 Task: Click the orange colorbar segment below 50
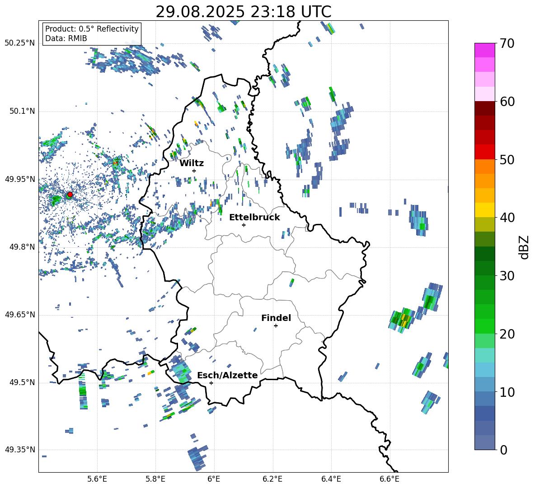pos(484,167)
